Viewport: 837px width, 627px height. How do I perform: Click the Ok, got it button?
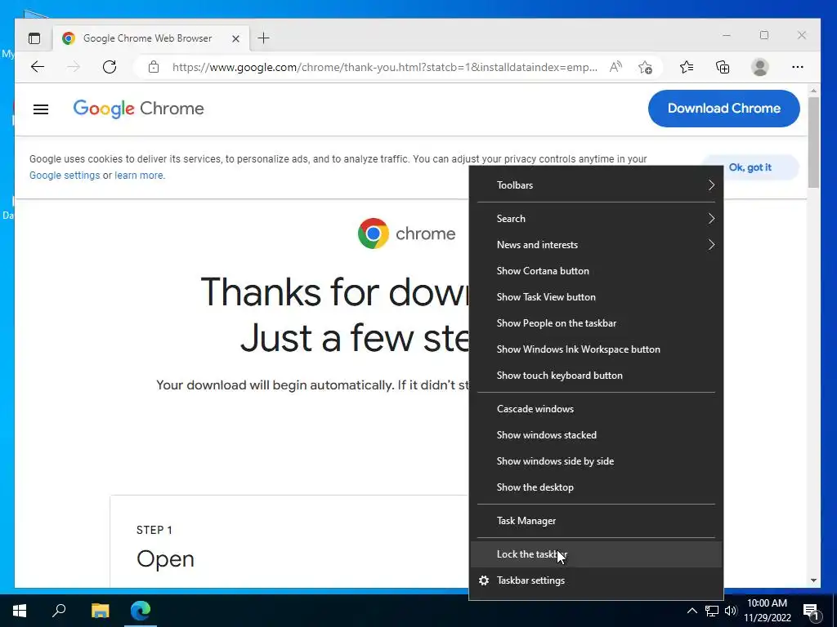(750, 167)
